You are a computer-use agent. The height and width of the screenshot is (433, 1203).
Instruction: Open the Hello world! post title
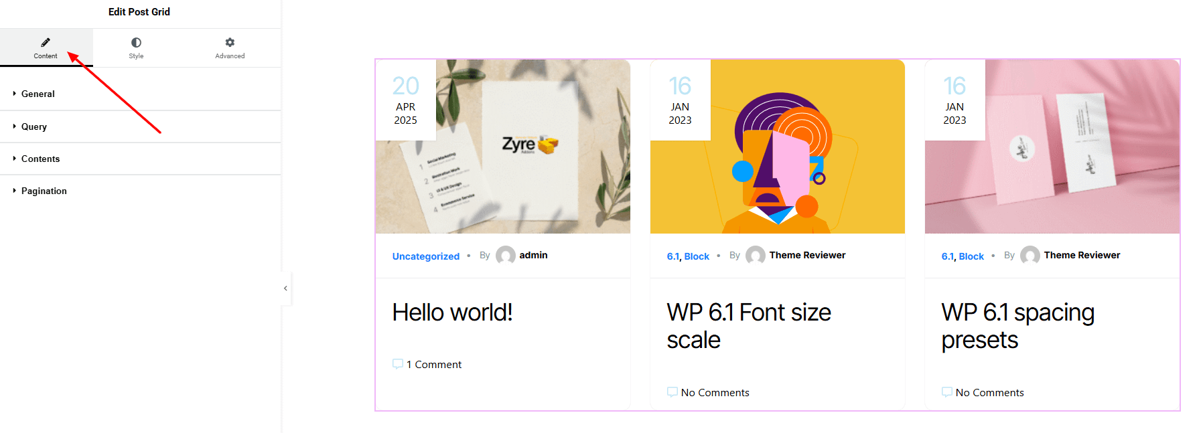(453, 313)
